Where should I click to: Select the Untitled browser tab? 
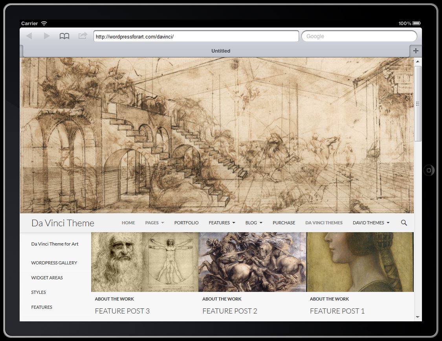[x=220, y=51]
